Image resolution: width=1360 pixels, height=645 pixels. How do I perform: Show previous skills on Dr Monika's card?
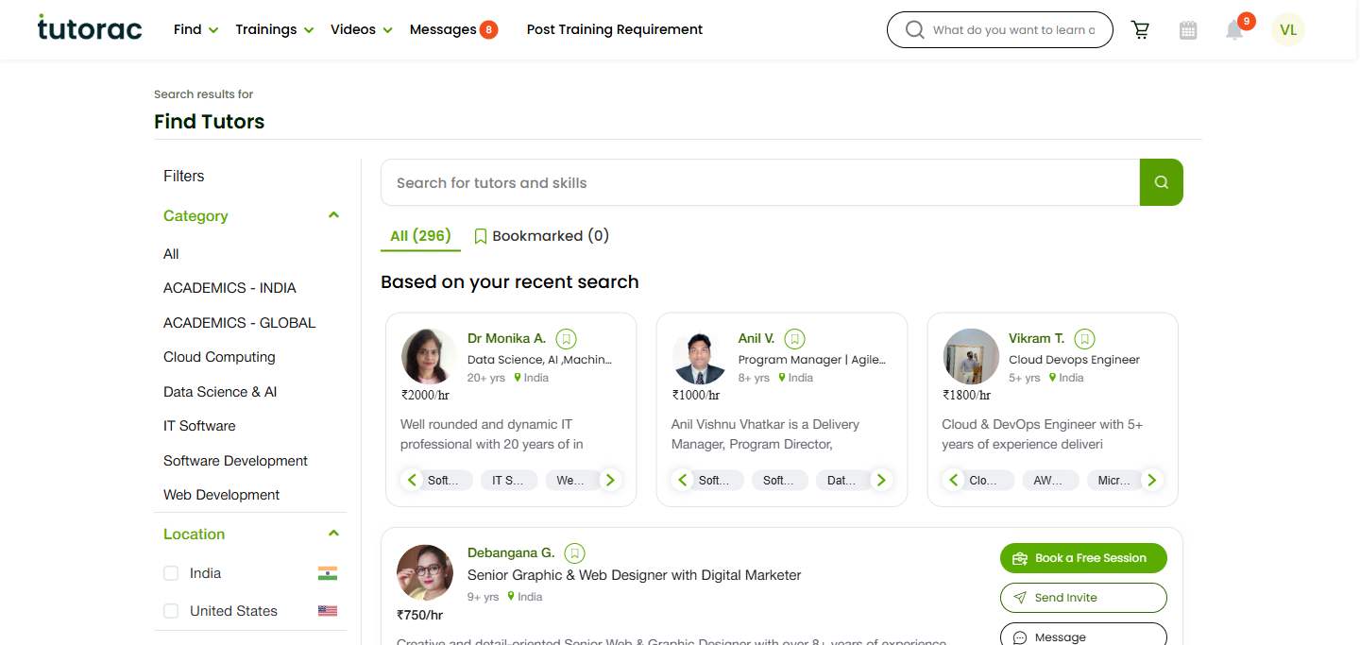pos(412,480)
